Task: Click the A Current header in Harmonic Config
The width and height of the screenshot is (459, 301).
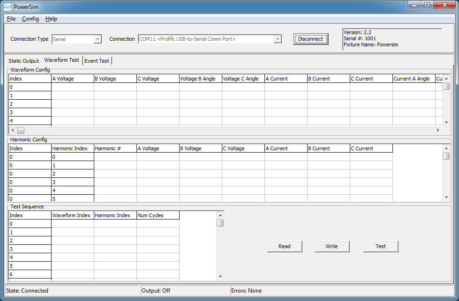Action: coord(286,148)
